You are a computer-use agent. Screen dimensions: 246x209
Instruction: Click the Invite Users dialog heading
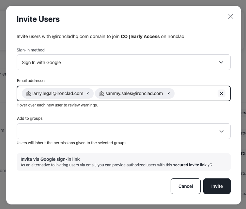coord(38,19)
